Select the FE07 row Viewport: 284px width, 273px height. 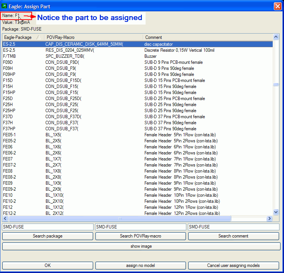coord(137,159)
